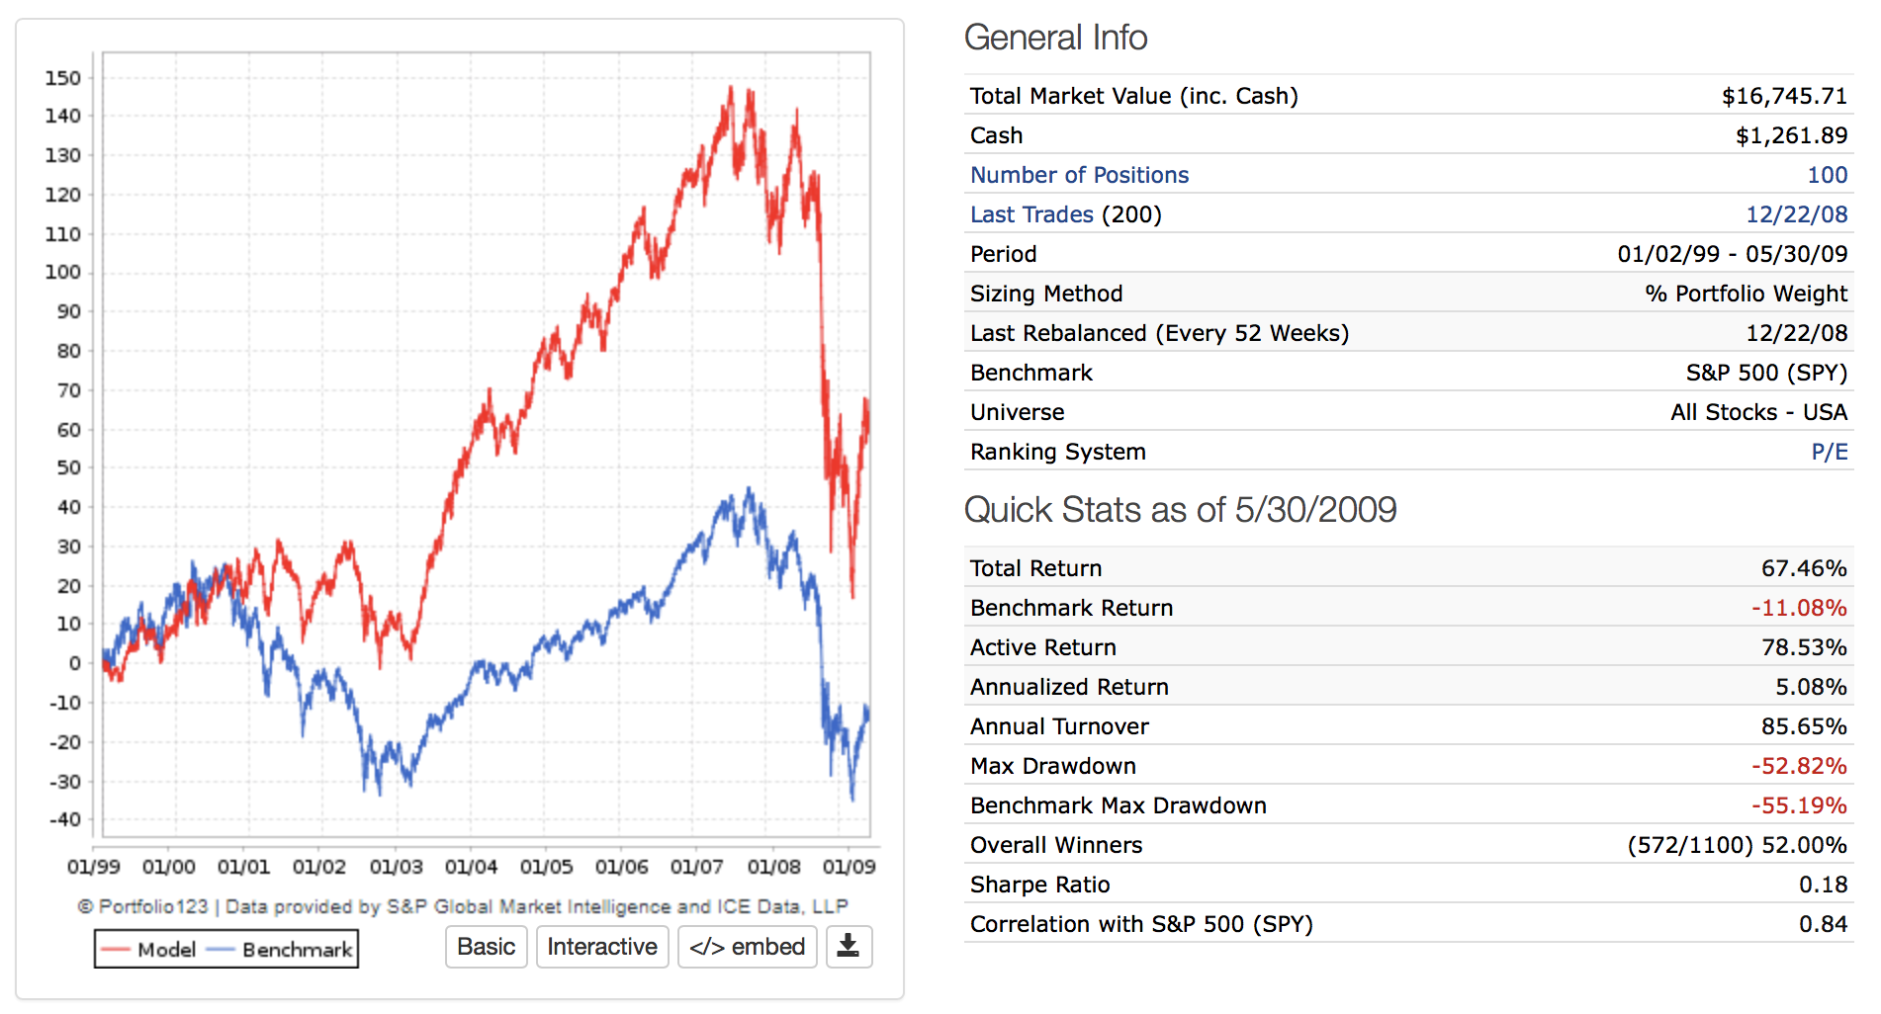Click the Portfolio123 copyright text
Screen dimensions: 1881x1014
click(x=462, y=906)
